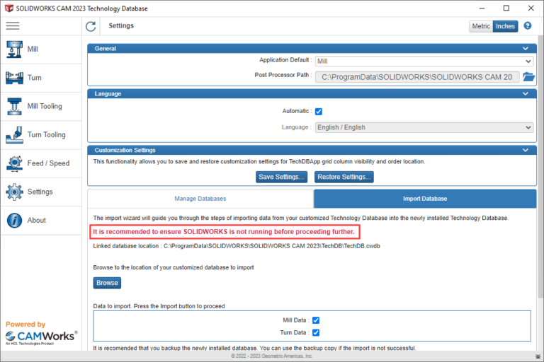
Task: Click the About info icon
Action: [x=14, y=220]
